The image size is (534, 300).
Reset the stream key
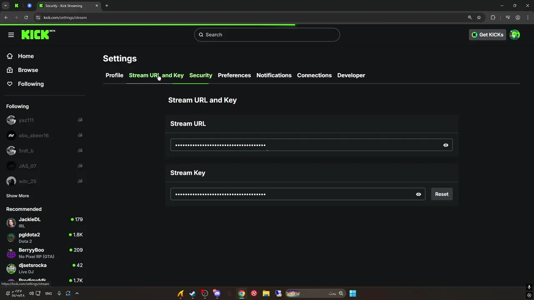pyautogui.click(x=442, y=194)
